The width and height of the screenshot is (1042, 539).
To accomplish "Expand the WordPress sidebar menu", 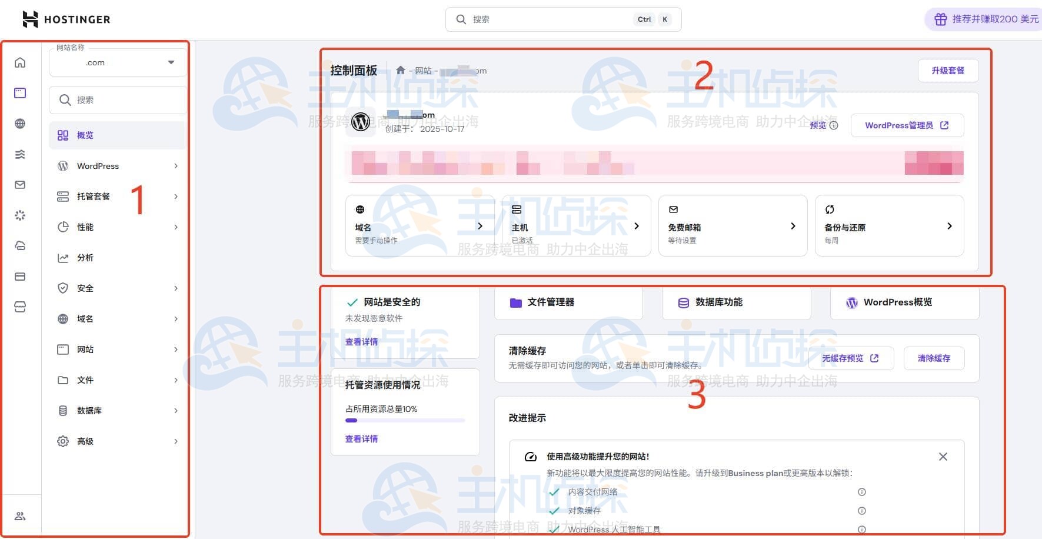I will tap(118, 166).
